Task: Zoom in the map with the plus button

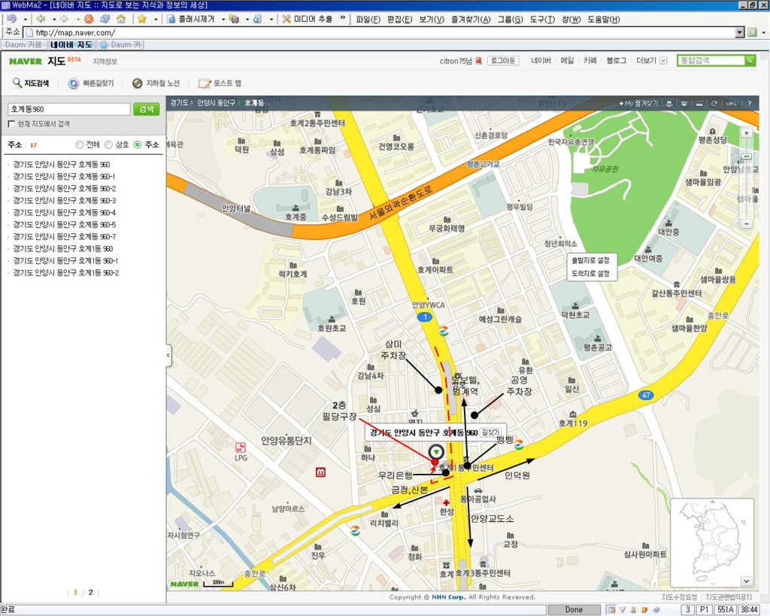Action: coord(747,133)
